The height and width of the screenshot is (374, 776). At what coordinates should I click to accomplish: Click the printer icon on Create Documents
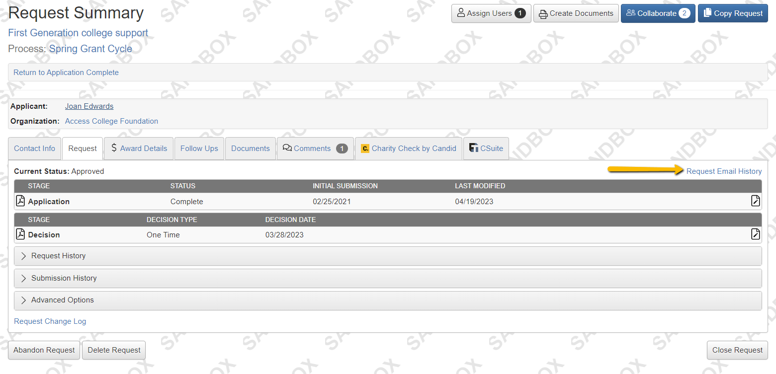point(543,14)
